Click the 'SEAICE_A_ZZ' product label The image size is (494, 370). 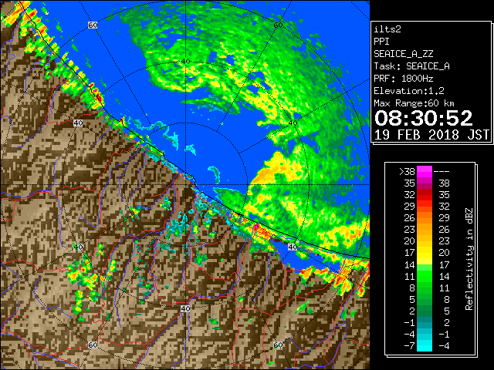(404, 54)
